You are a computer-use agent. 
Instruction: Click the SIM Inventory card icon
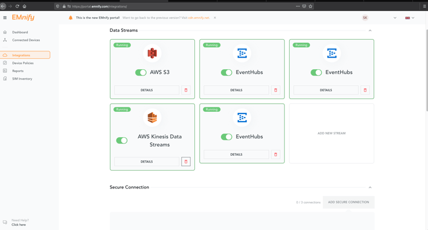click(x=5, y=78)
